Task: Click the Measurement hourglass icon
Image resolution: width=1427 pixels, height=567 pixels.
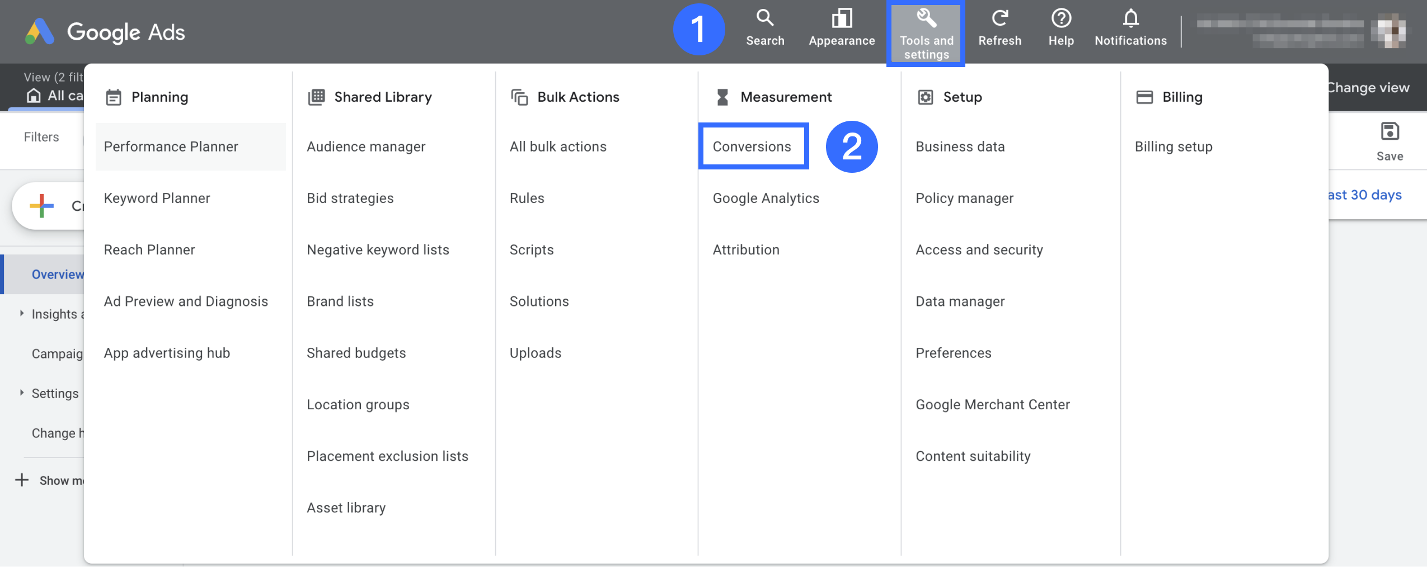Action: (x=722, y=97)
